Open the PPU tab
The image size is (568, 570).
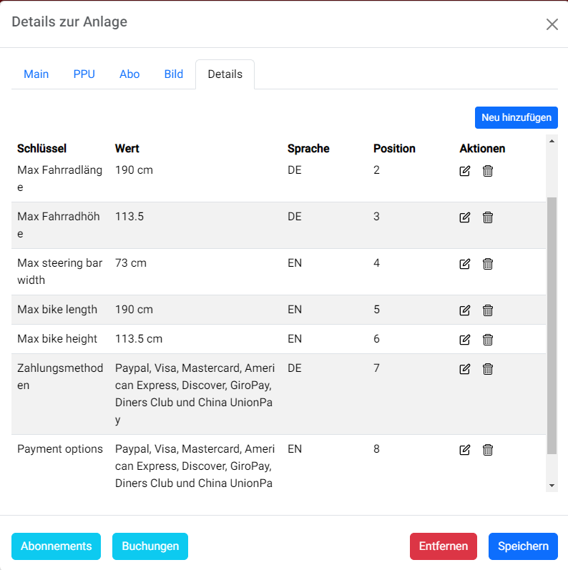point(84,74)
